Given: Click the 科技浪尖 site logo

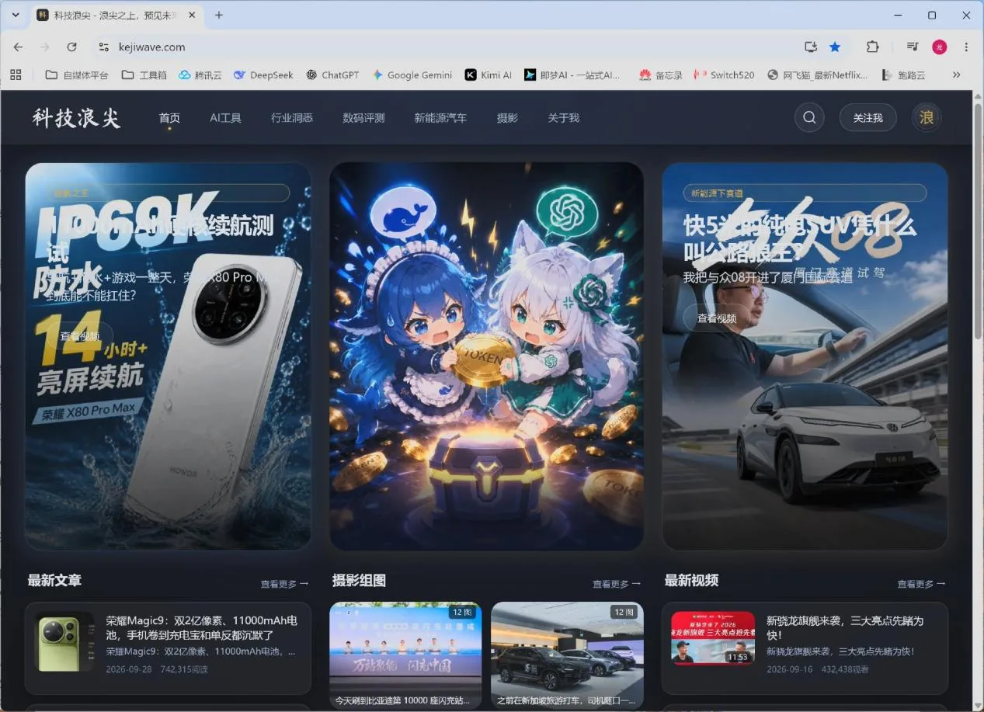Looking at the screenshot, I should click(77, 118).
